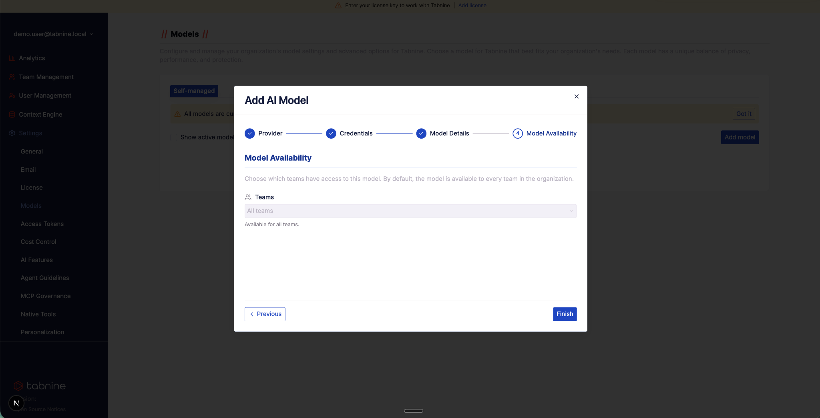Dismiss the banner with Got it
This screenshot has width=820, height=418.
tap(744, 114)
